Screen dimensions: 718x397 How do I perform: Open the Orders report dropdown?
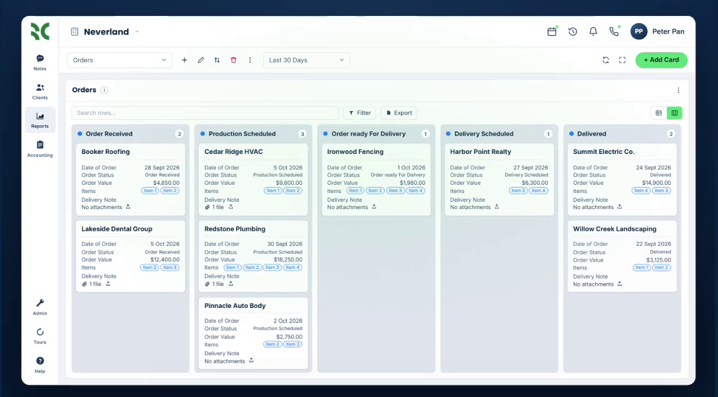tap(119, 60)
